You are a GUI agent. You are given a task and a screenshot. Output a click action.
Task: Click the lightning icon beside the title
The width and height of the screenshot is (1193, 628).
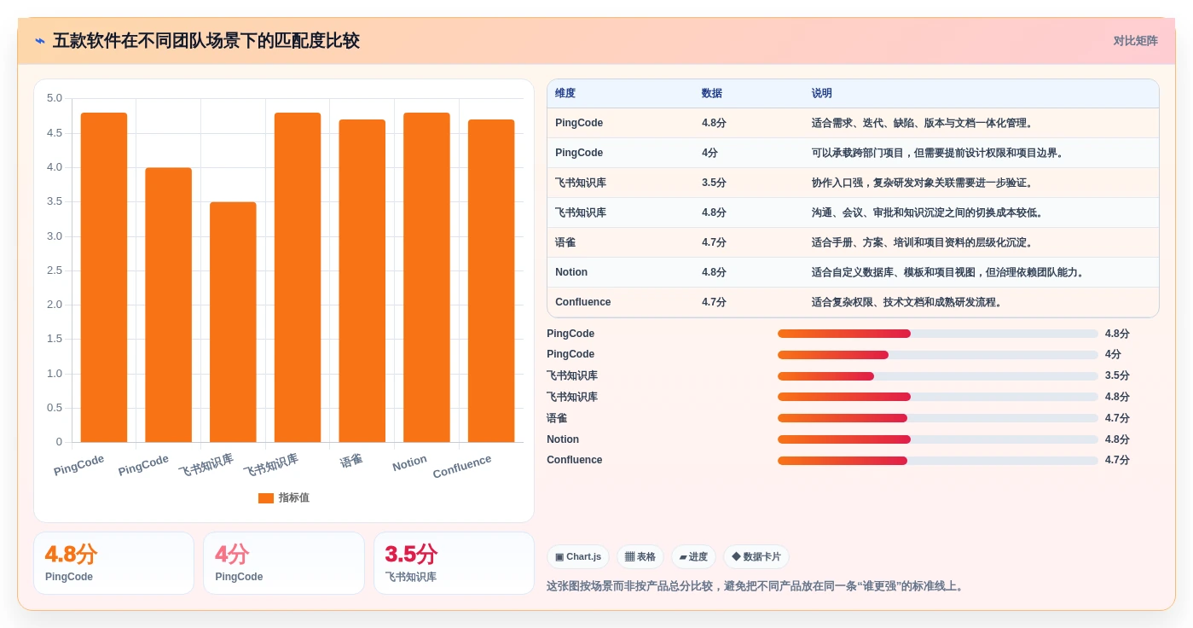tap(40, 41)
